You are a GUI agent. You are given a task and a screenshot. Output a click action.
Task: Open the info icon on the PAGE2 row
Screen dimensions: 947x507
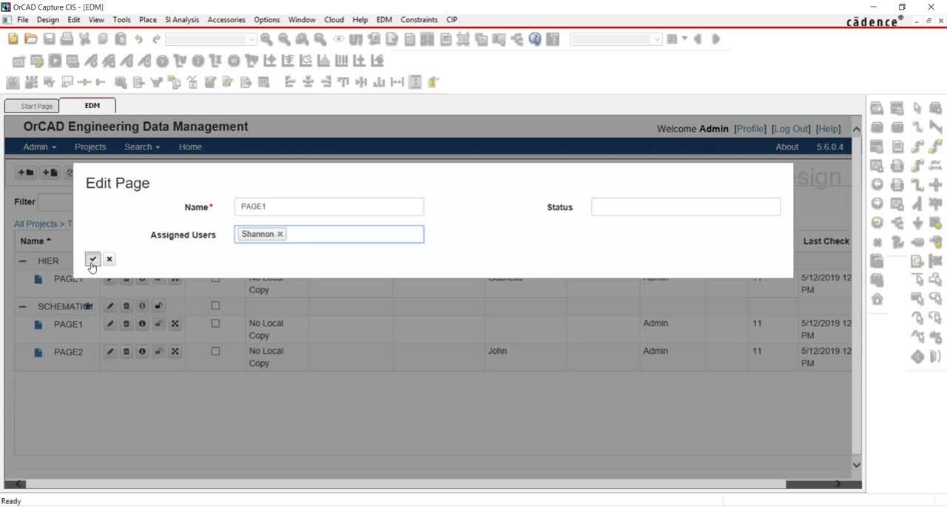coord(141,352)
